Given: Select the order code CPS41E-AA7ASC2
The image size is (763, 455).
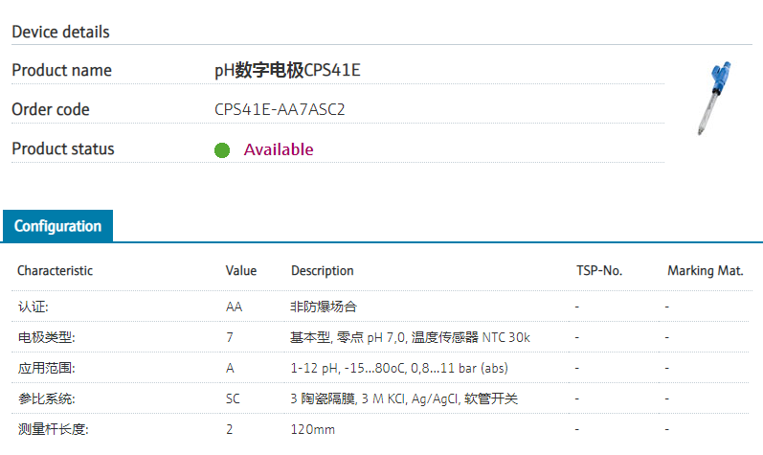Looking at the screenshot, I should click(280, 109).
